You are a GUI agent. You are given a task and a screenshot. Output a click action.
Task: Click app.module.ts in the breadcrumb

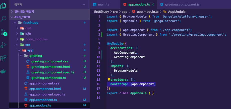pyautogui.click(x=148, y=12)
